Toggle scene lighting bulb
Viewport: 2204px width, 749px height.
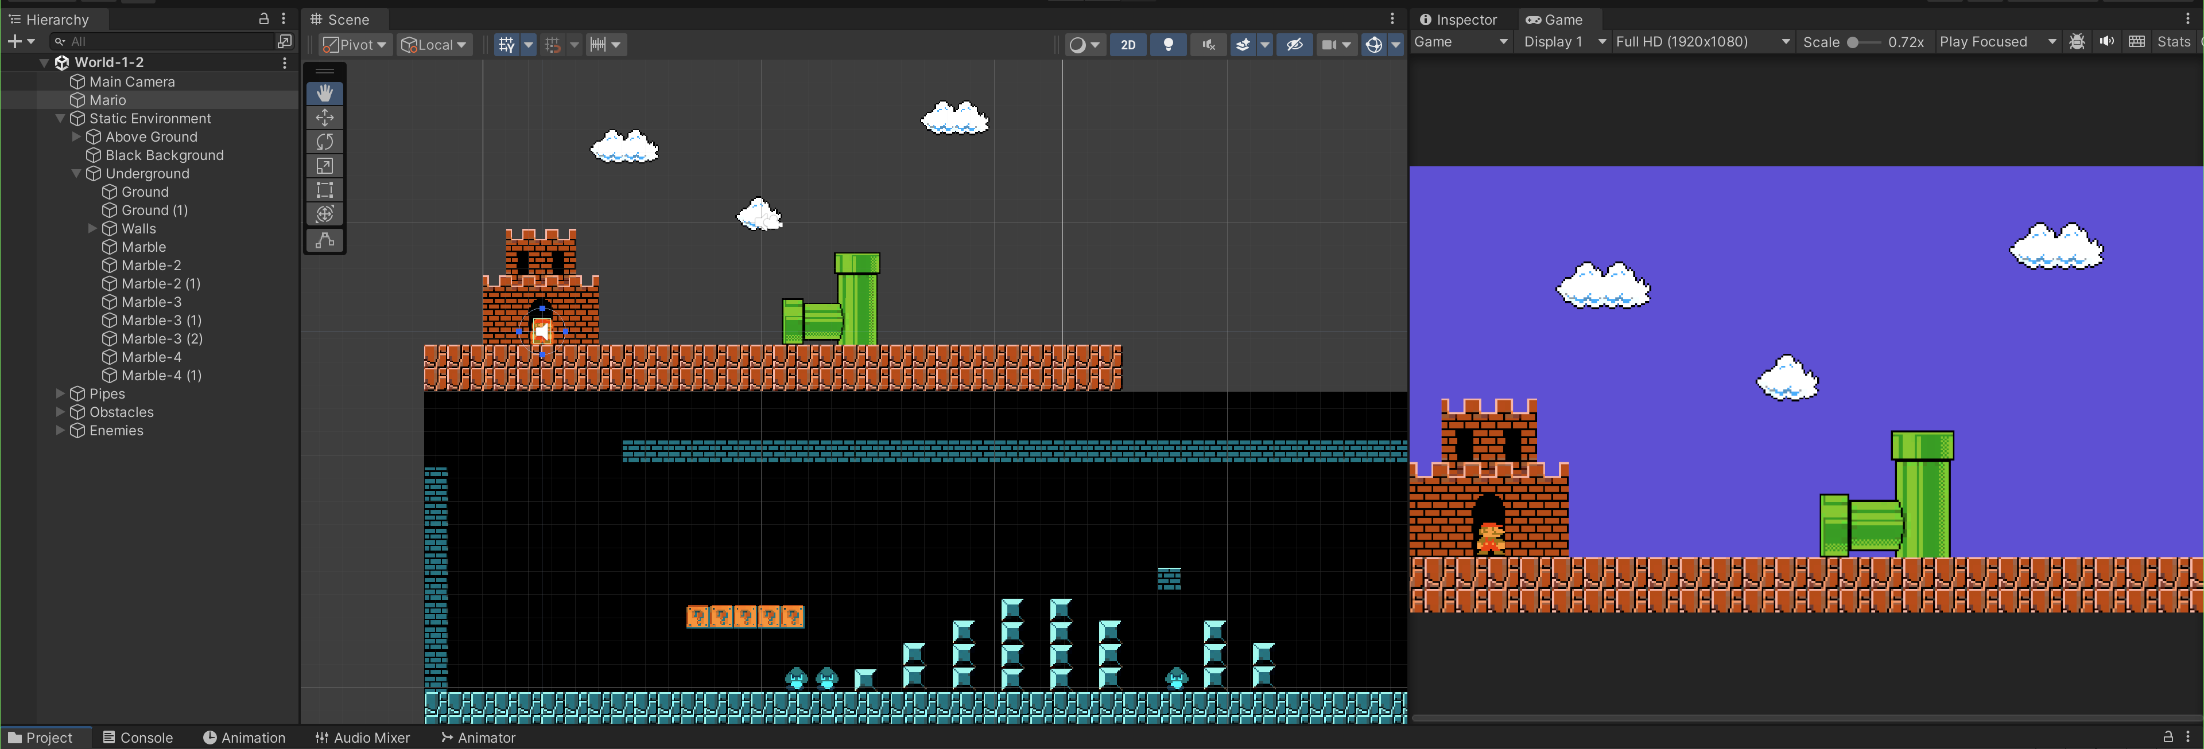click(x=1168, y=45)
